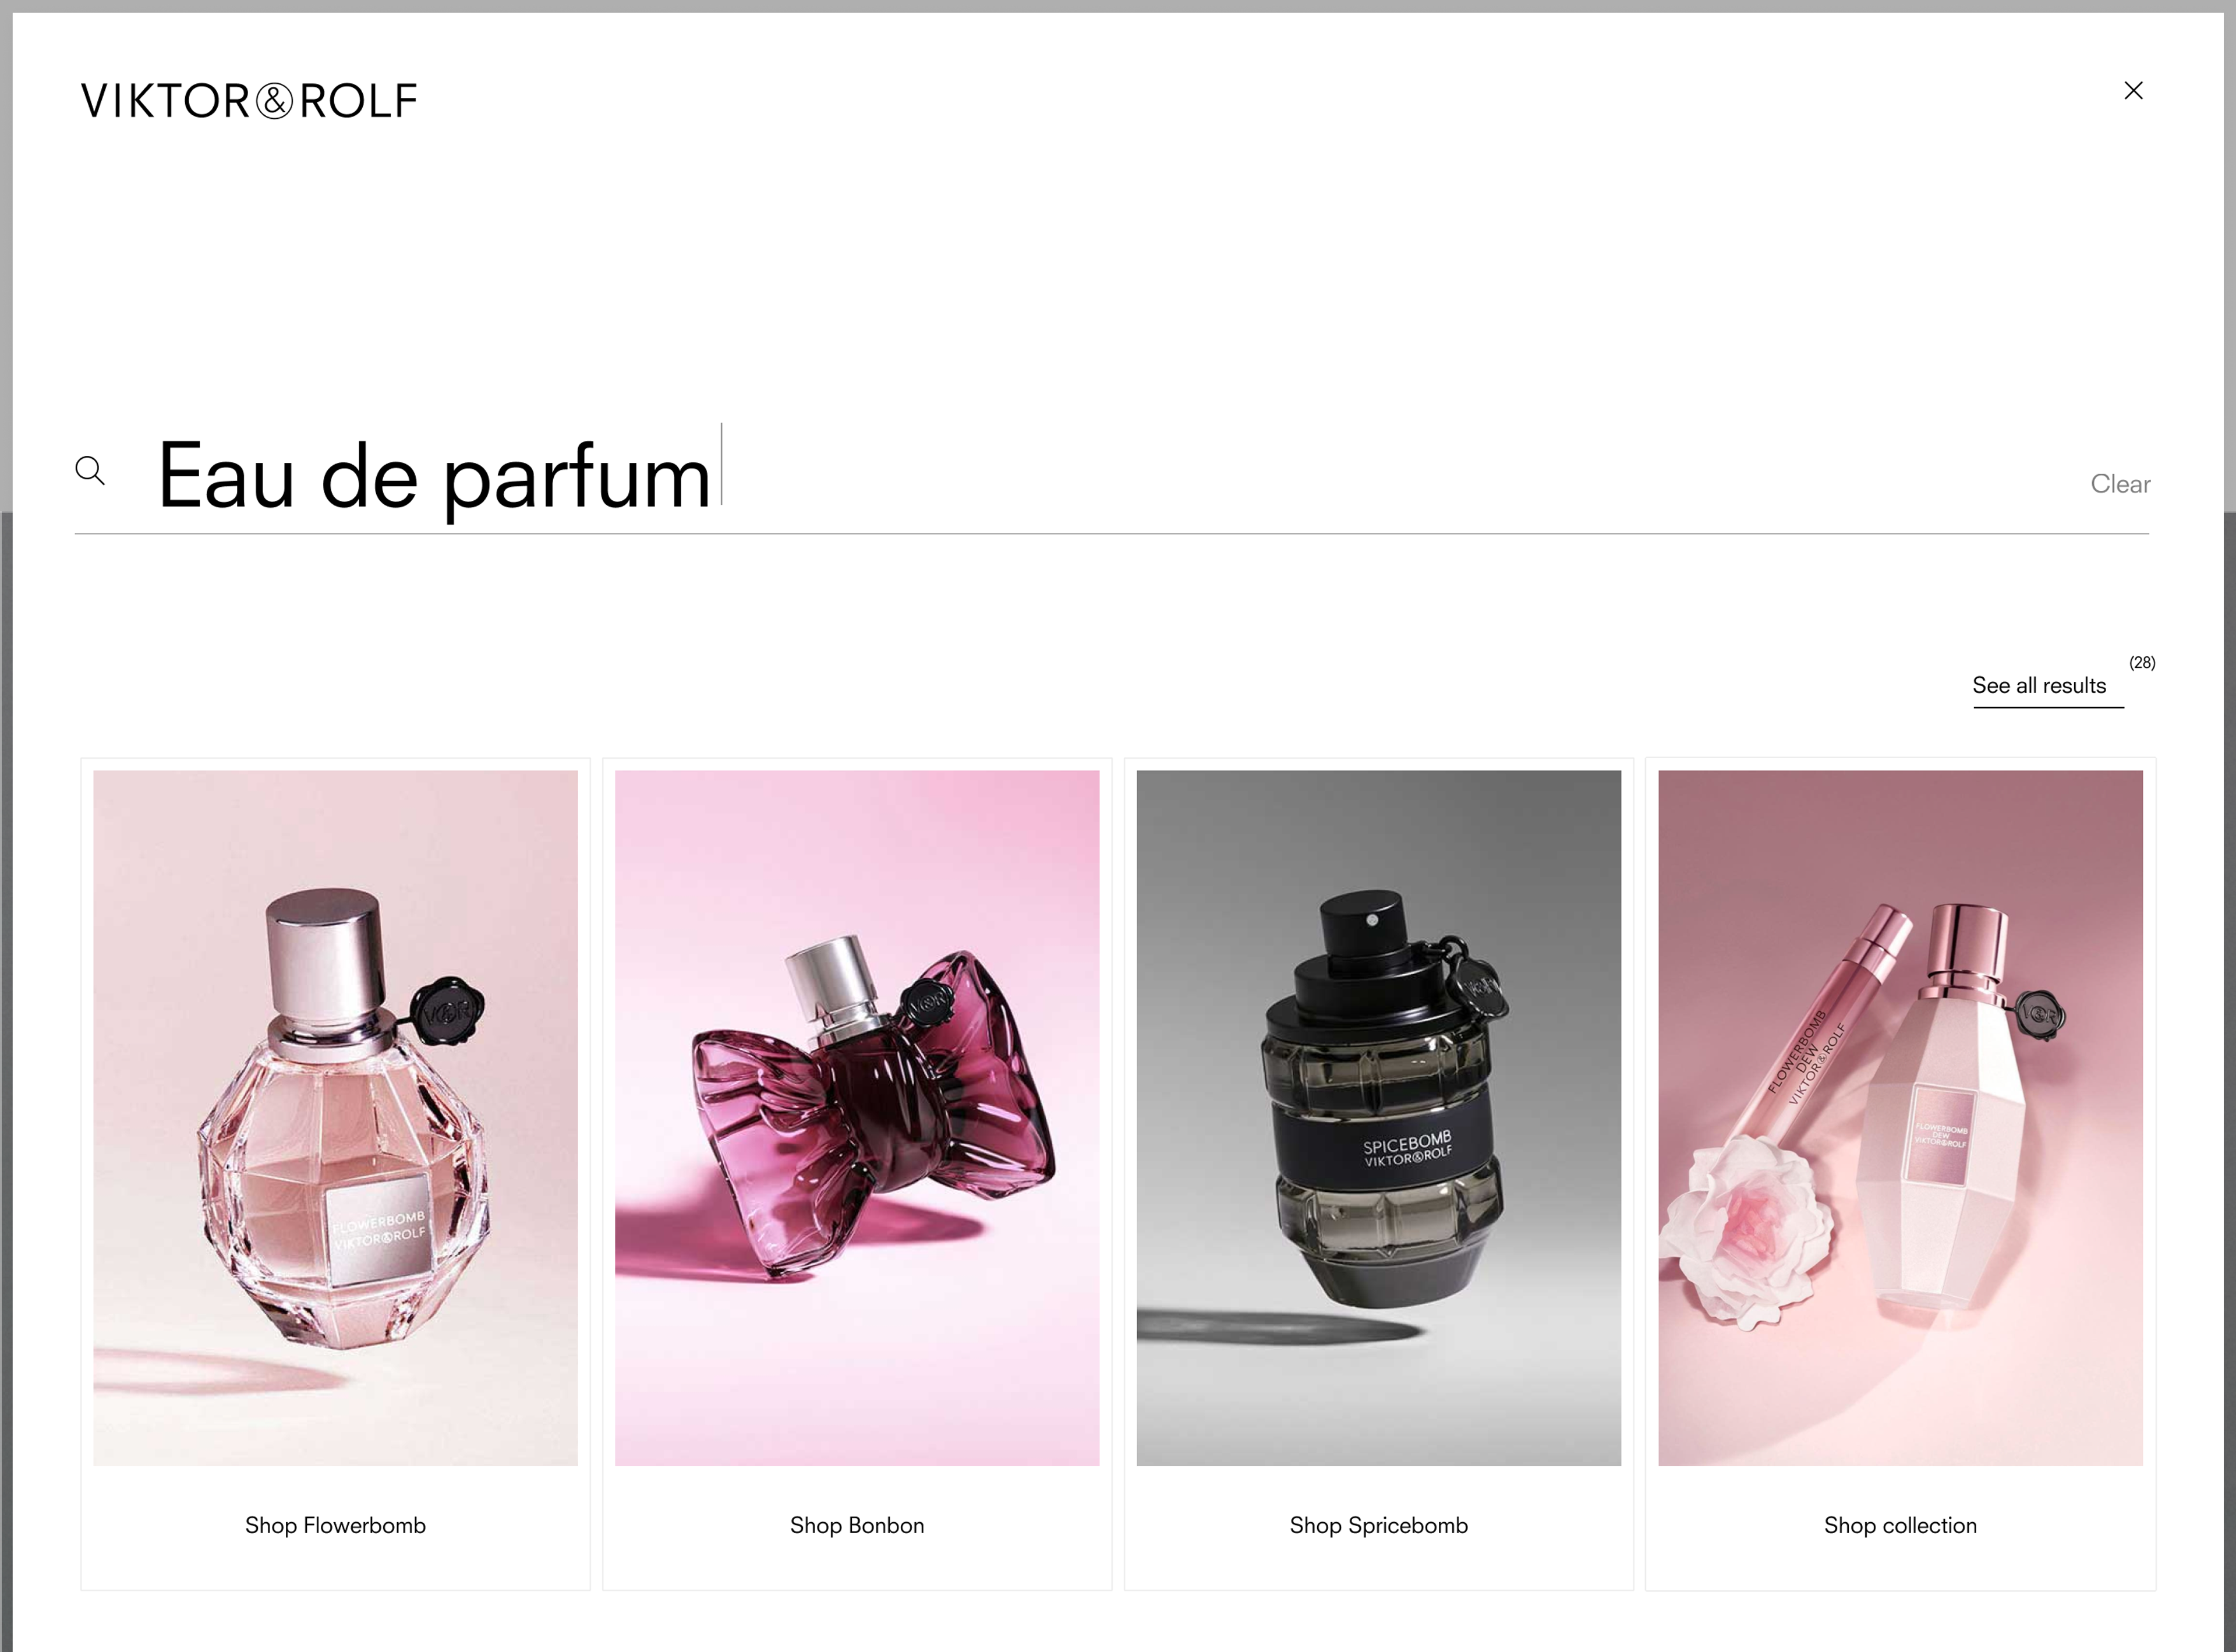The height and width of the screenshot is (1652, 2236).
Task: Click the Flowerbomb bottle's black wax seal
Action: pyautogui.click(x=447, y=1011)
